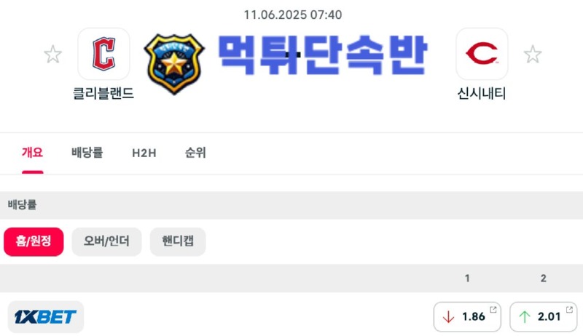Click the police badge star logo
The image size is (583, 336).
click(x=174, y=64)
